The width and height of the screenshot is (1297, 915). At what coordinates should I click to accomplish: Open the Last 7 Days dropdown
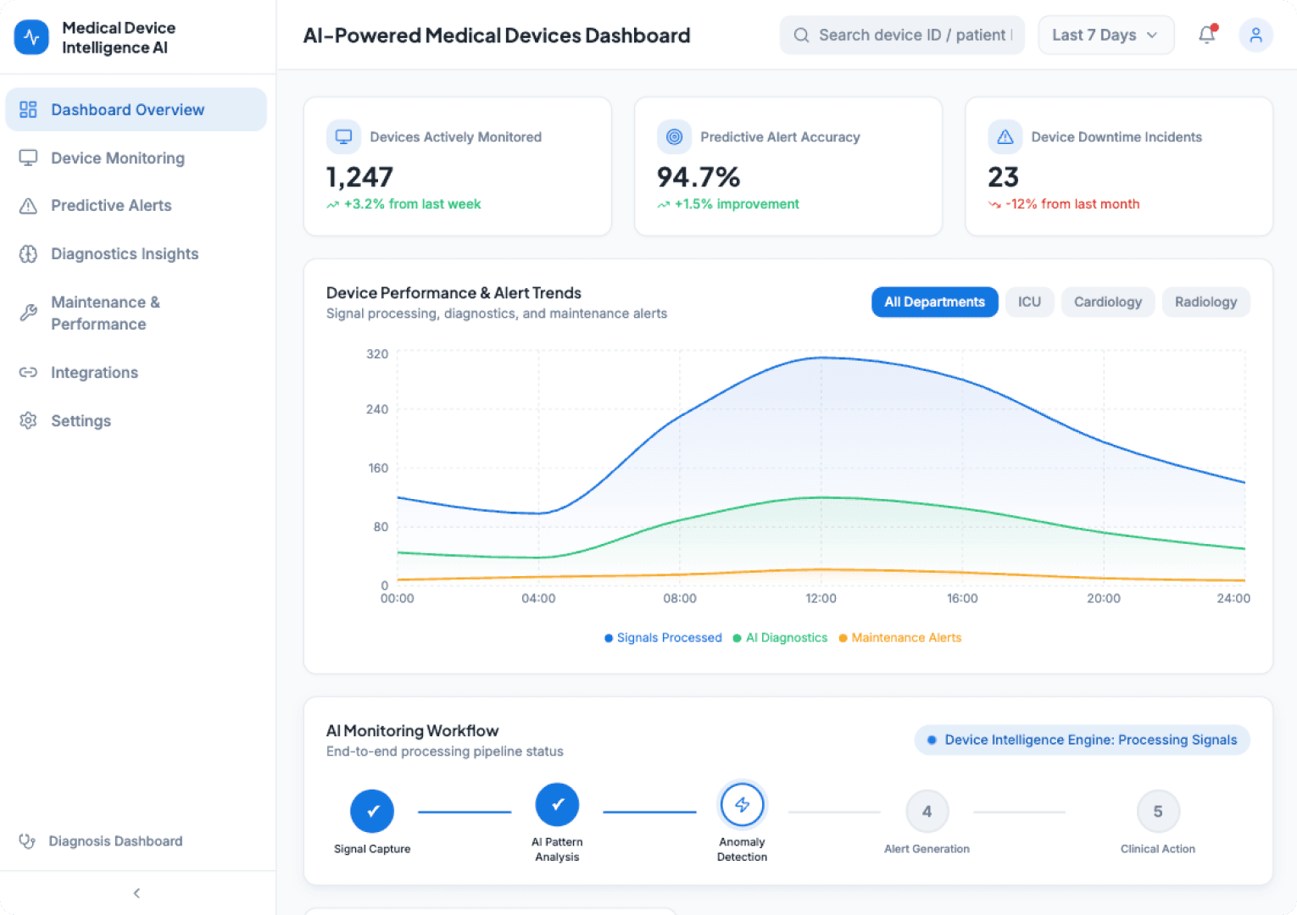point(1105,35)
